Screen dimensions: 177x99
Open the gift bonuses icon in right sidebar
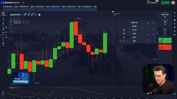175,20
